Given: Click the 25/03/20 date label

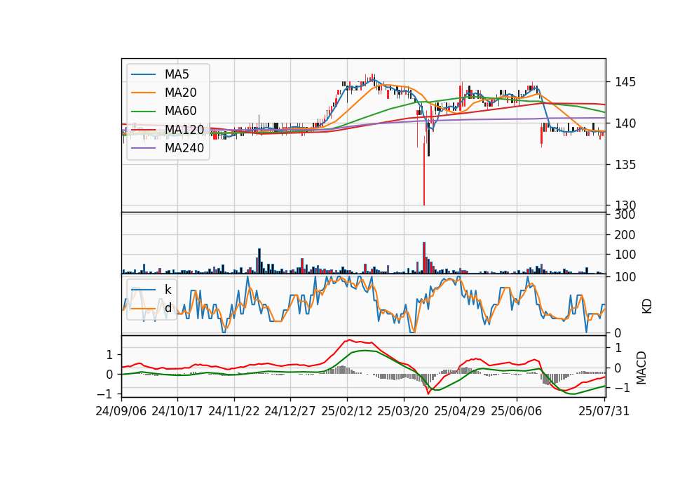Looking at the screenshot, I should pyautogui.click(x=403, y=411).
